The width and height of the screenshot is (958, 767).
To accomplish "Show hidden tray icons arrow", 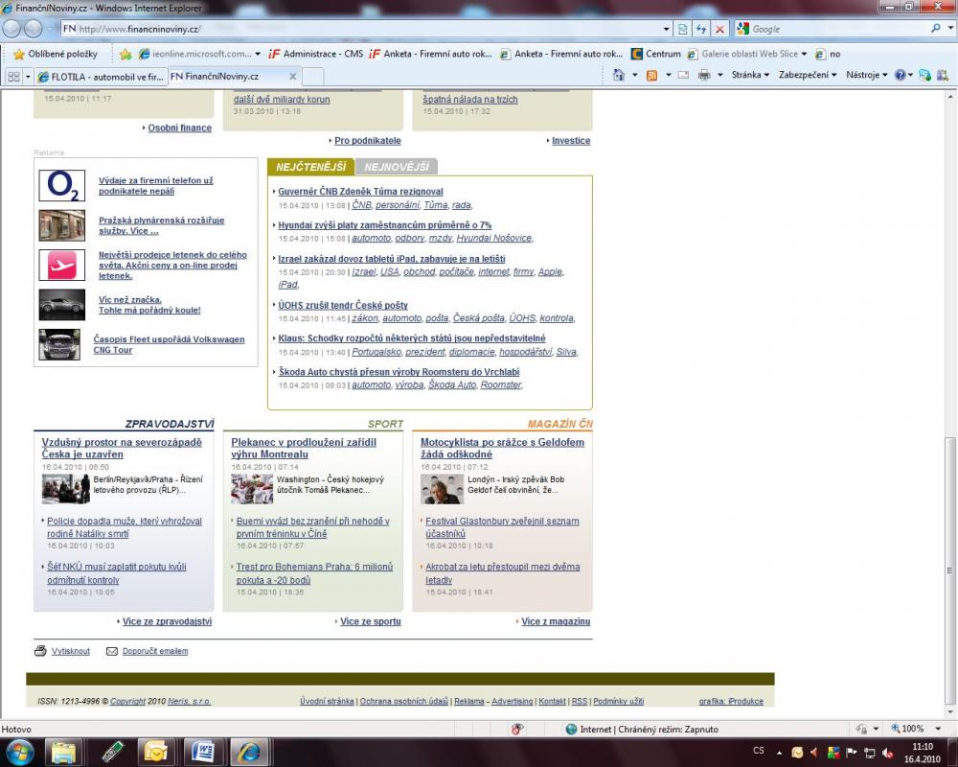I will pos(780,753).
